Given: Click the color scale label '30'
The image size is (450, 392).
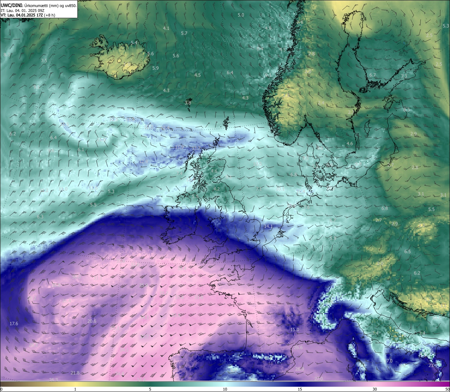Looking at the screenshot, I should (375, 389).
